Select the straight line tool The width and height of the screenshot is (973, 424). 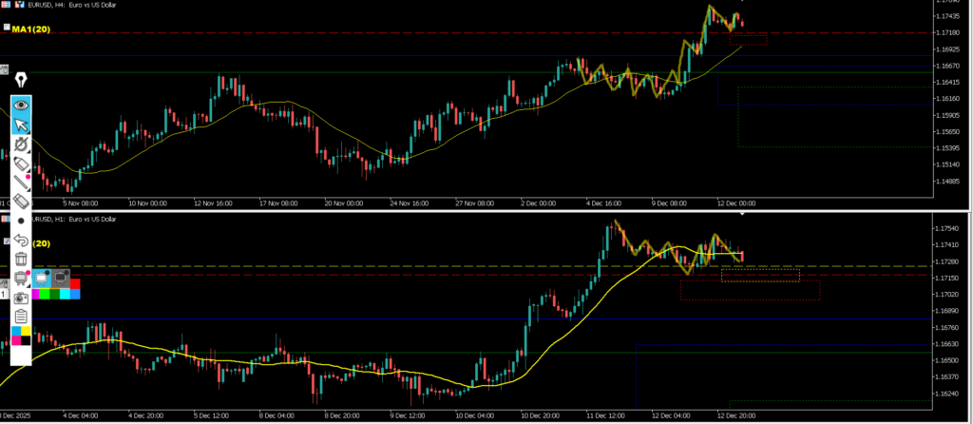21,183
